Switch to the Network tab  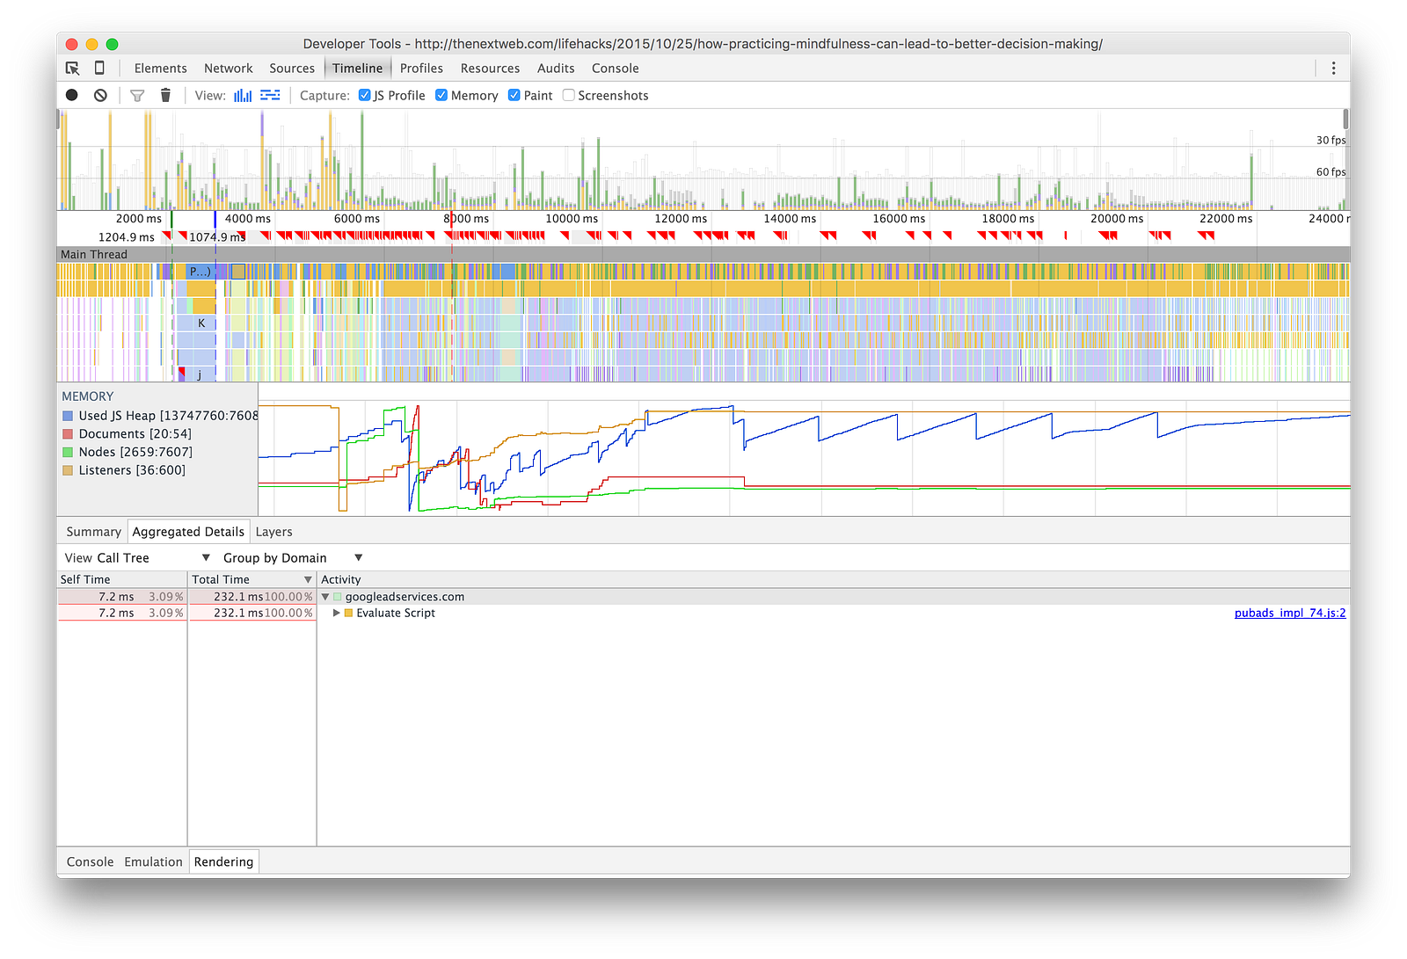point(228,69)
